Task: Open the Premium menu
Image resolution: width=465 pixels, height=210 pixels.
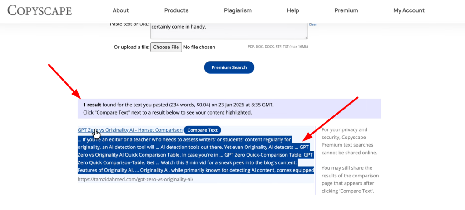Action: pyautogui.click(x=346, y=10)
